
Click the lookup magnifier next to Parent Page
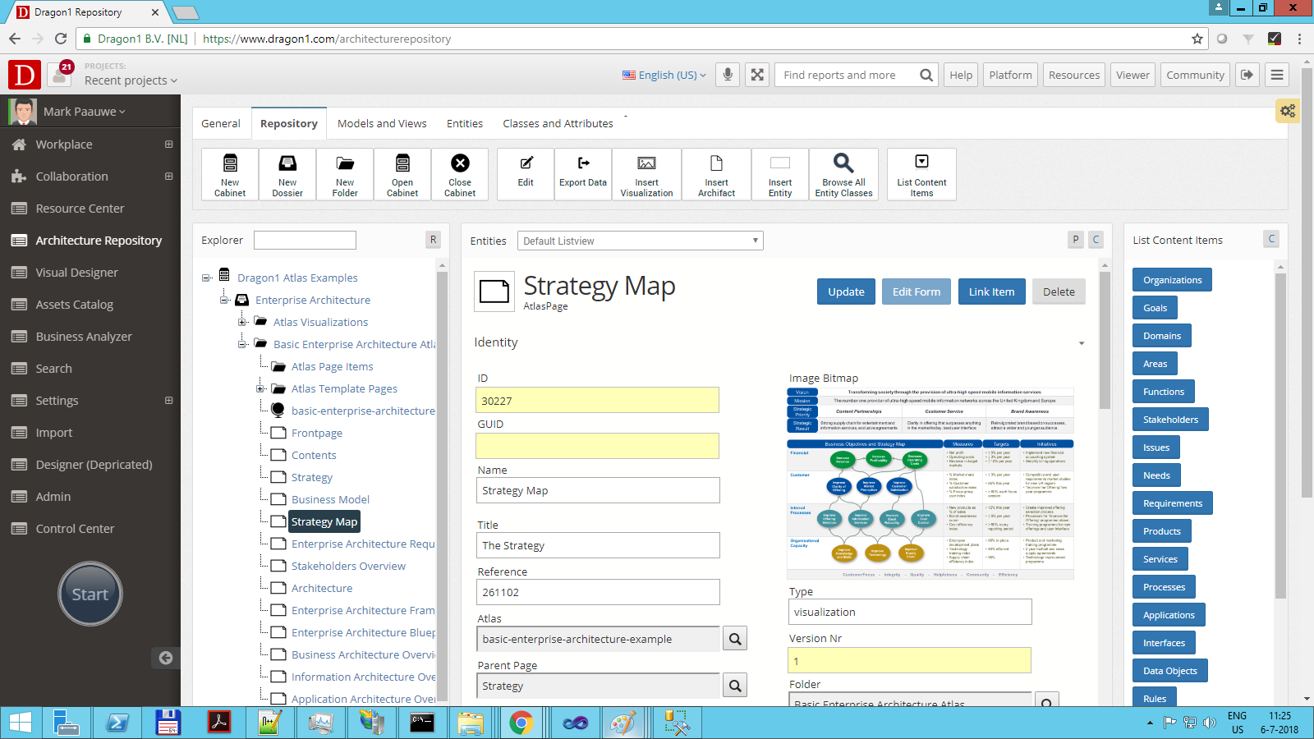pos(735,686)
